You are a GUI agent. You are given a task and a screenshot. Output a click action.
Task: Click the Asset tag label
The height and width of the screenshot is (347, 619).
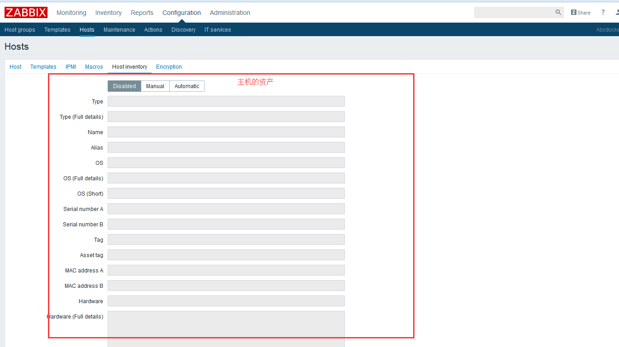click(91, 255)
